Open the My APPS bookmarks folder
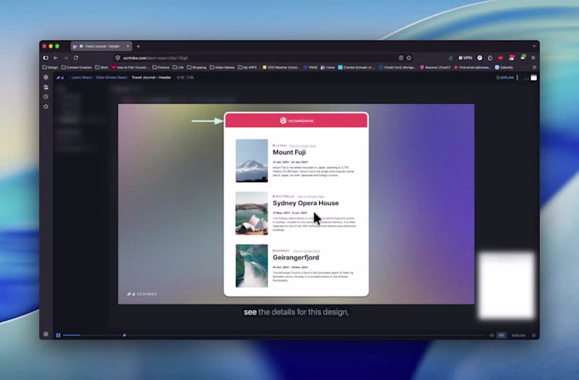This screenshot has height=380, width=579. point(247,67)
